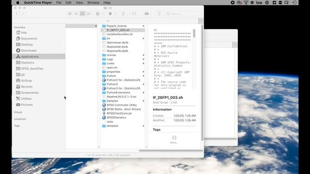Open the File menu

click(59, 2)
